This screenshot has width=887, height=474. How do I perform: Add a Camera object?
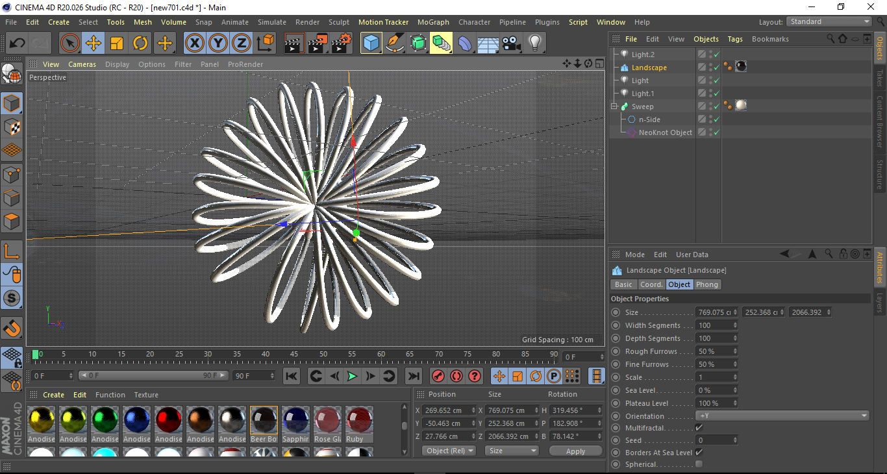pos(511,44)
